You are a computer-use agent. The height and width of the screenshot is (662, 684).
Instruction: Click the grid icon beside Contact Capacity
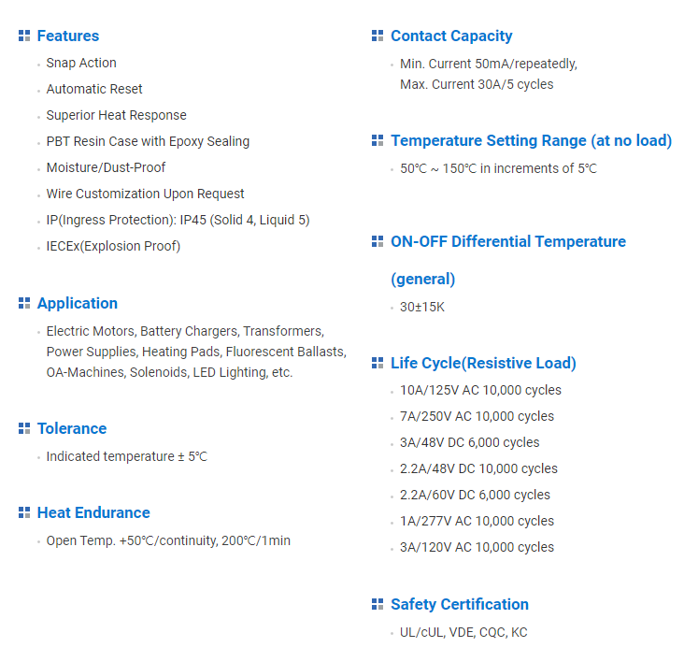pos(378,36)
